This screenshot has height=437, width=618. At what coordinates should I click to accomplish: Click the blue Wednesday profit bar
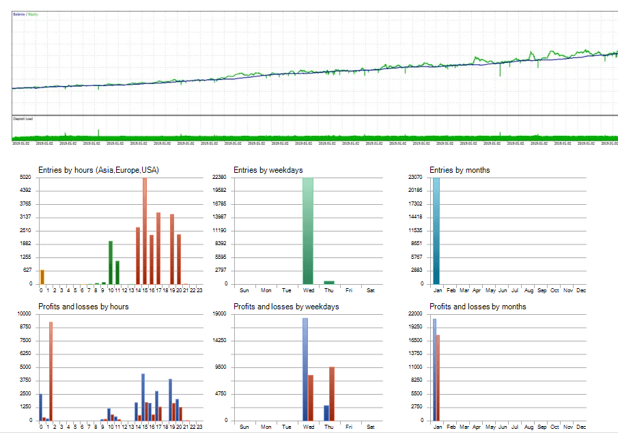pyautogui.click(x=305, y=369)
